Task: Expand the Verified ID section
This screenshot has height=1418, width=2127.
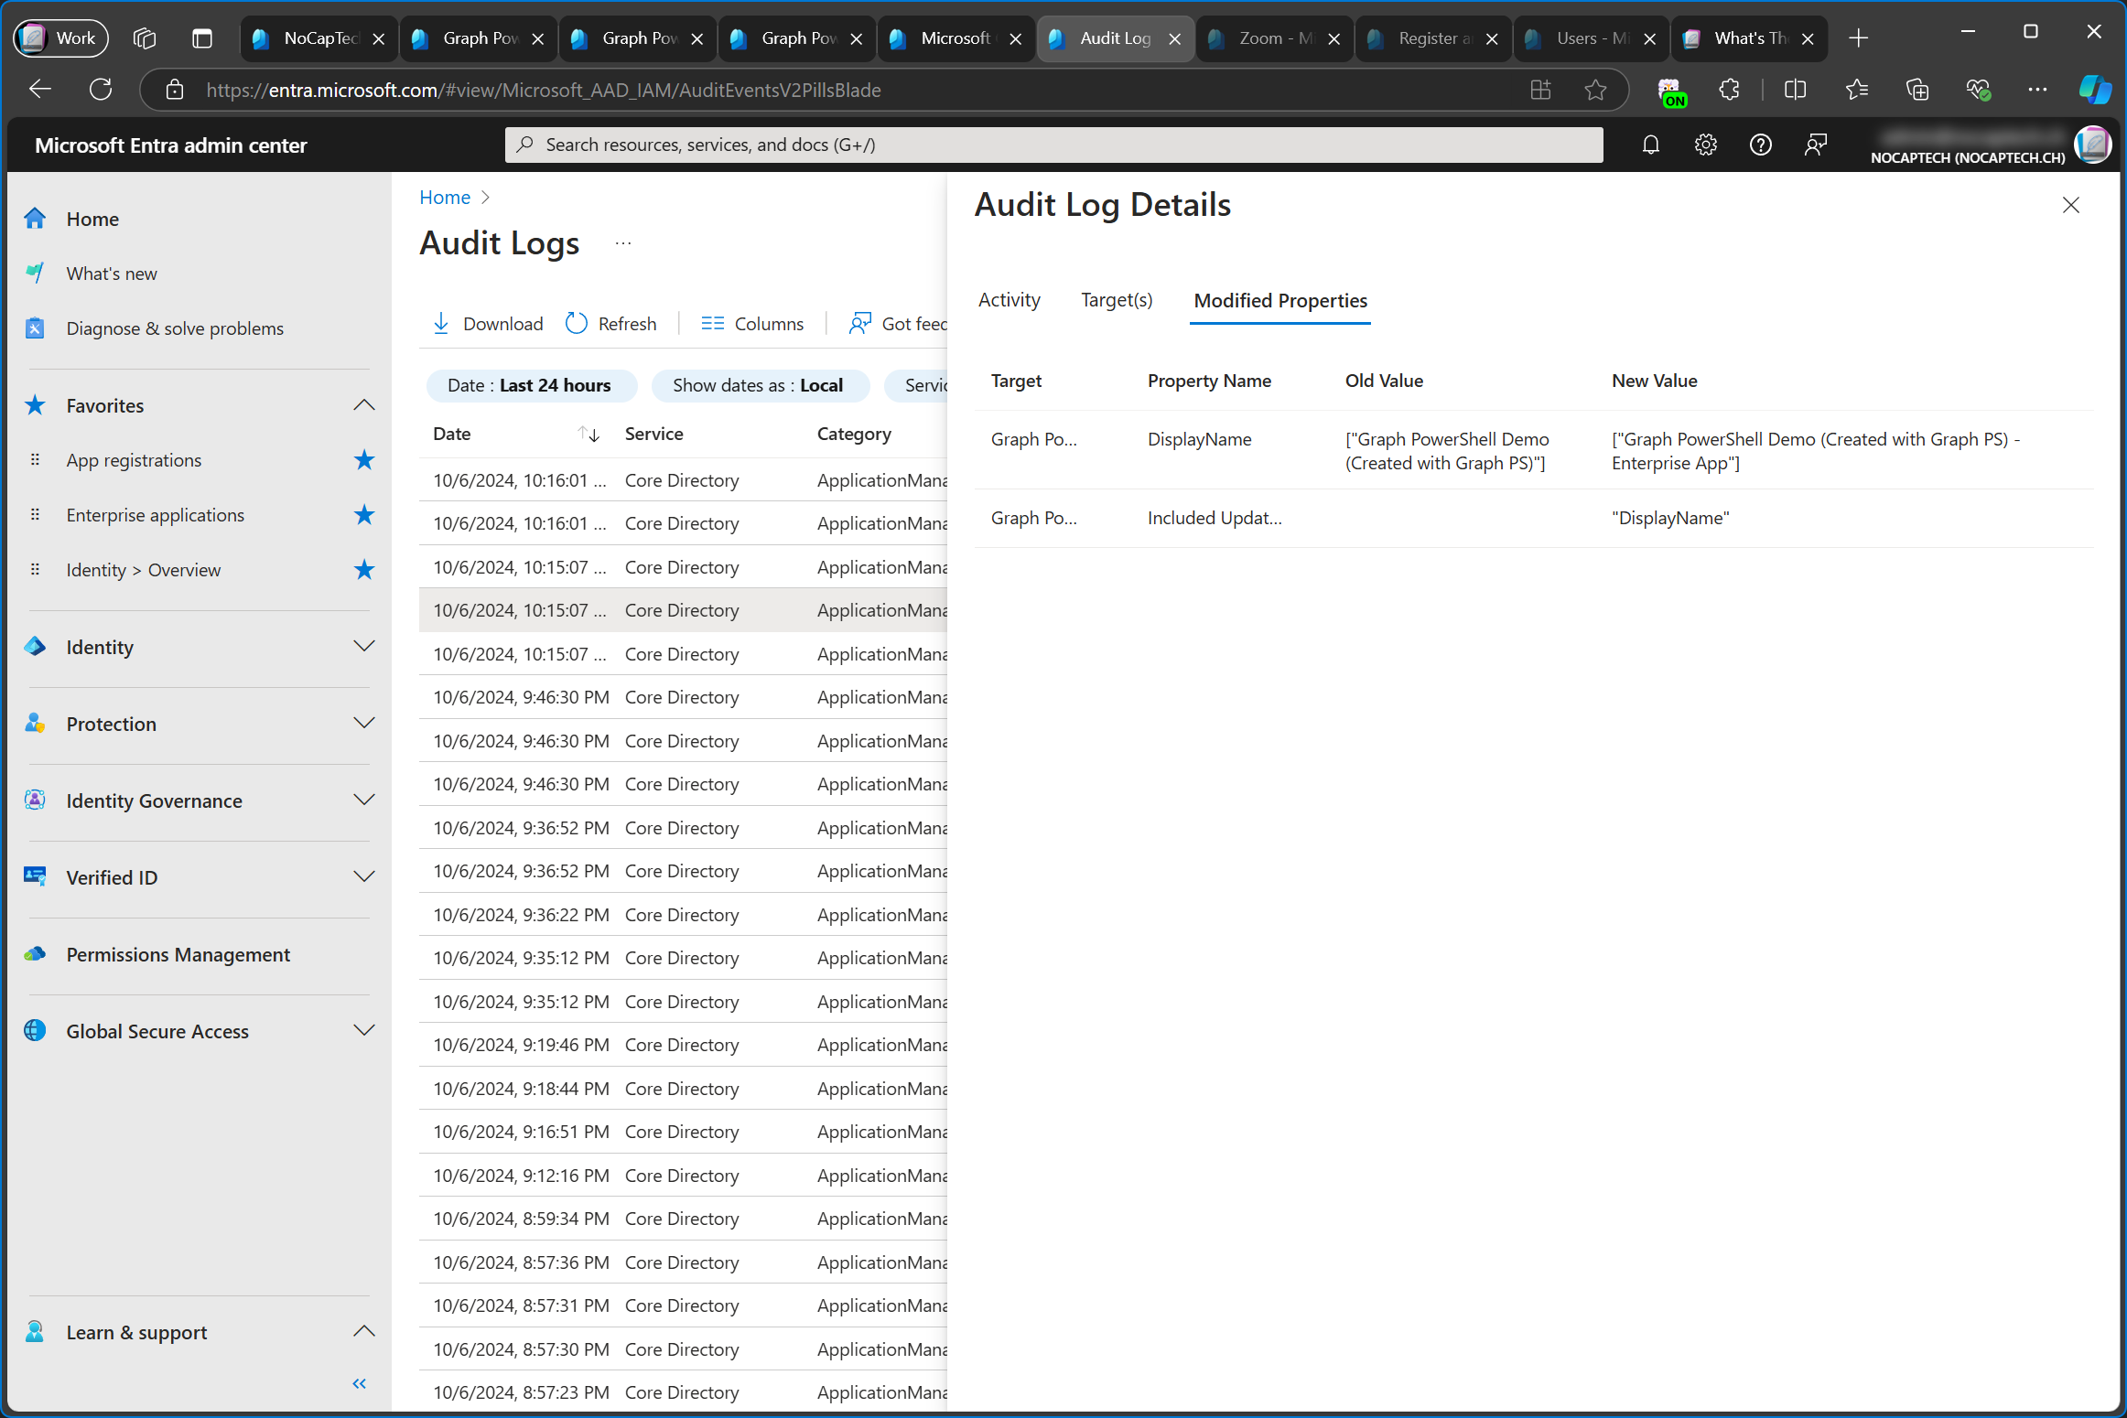Action: tap(364, 877)
